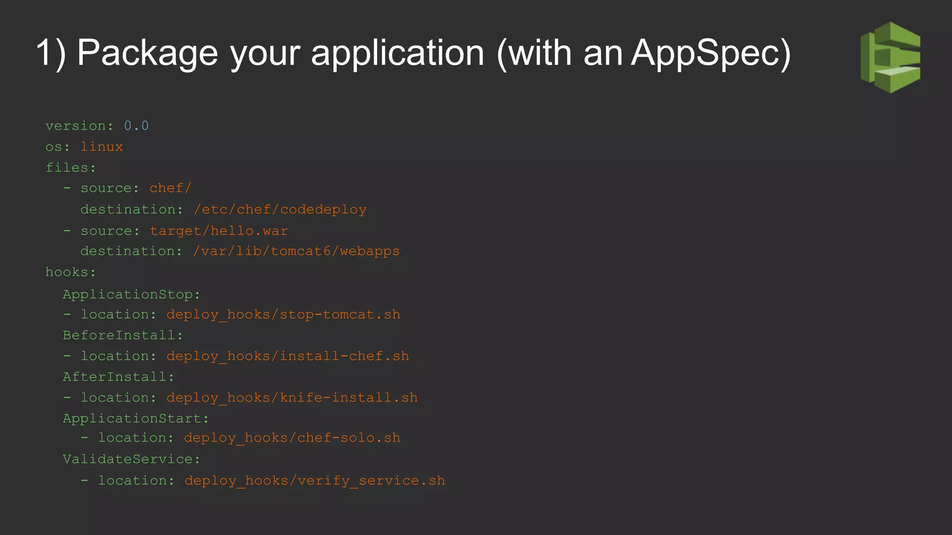Click 'deploy_hooks/verify_service.sh' script path

(x=315, y=481)
